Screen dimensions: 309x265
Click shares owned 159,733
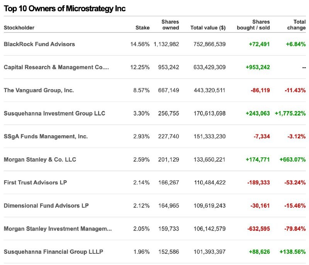(x=169, y=229)
